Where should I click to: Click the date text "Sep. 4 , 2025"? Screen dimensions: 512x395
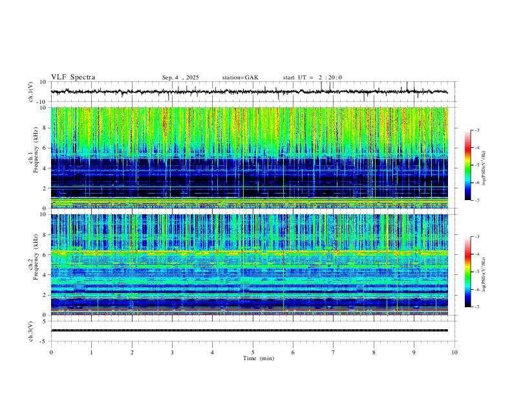pos(180,77)
